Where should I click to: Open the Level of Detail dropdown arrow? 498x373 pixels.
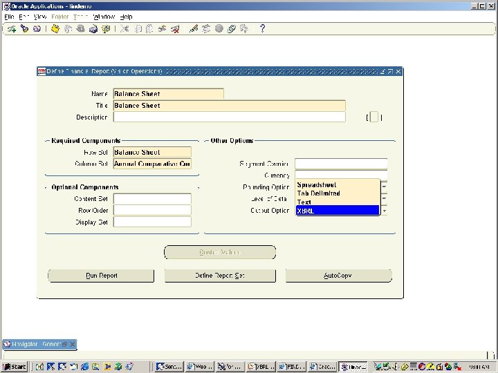tap(384, 198)
